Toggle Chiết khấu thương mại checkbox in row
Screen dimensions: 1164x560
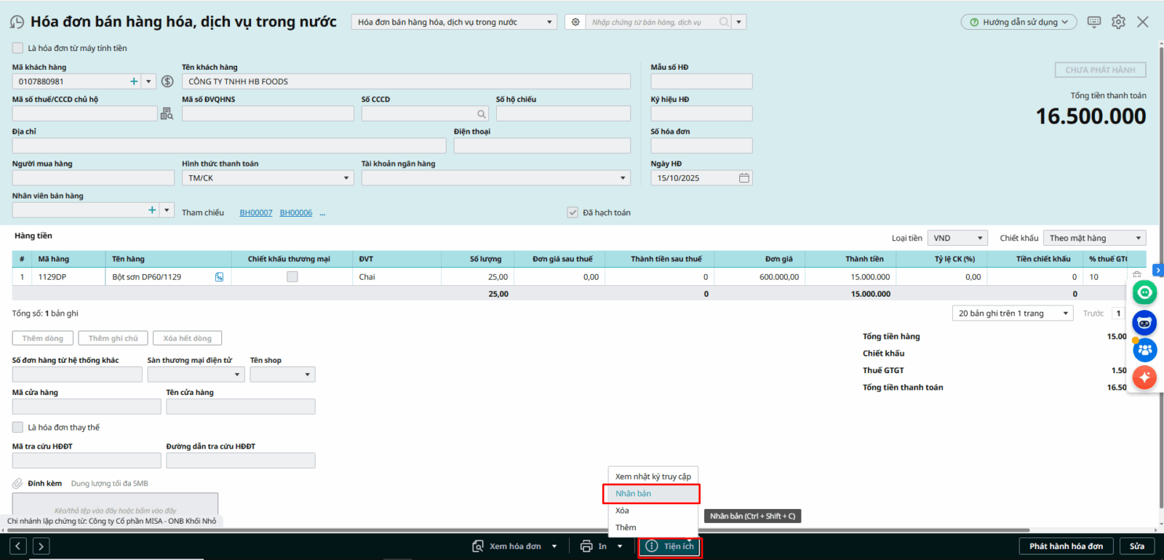(x=292, y=277)
